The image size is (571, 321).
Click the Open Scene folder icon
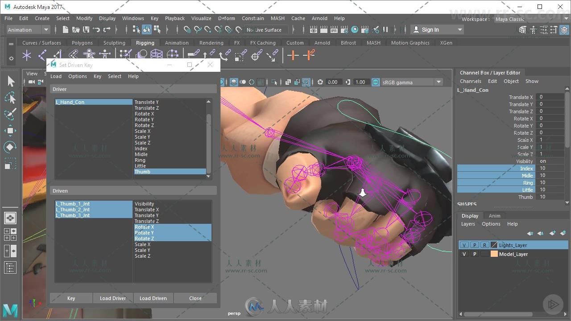pyautogui.click(x=75, y=29)
